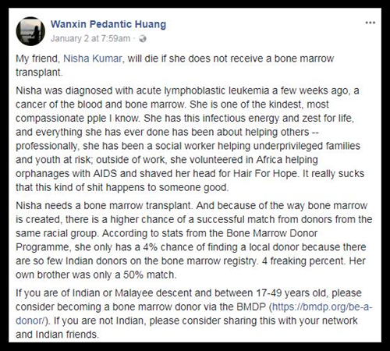This screenshot has height=351, width=390.
Task: Open the post options three-dot menu
Action: (370, 23)
